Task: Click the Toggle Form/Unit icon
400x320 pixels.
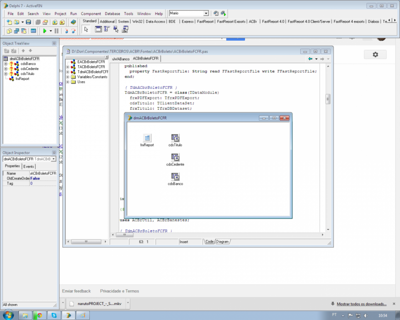Action: point(24,31)
